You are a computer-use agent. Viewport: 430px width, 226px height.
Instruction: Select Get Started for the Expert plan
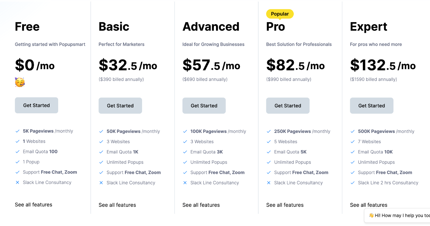click(371, 106)
